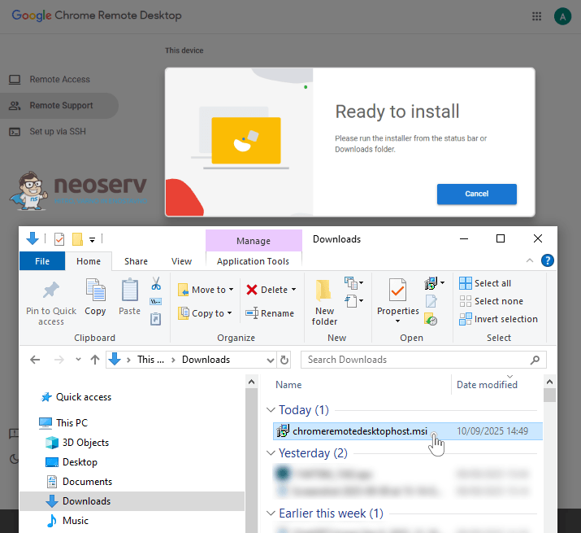Select chromeremotedesktophost.msi file

click(408, 431)
